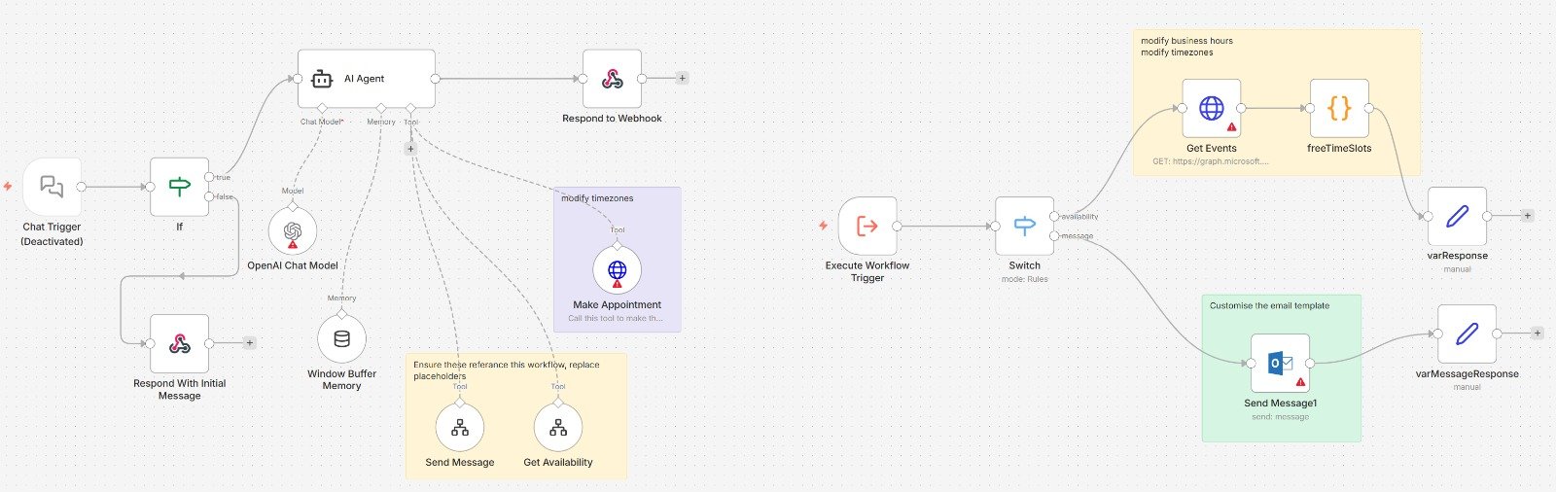The width and height of the screenshot is (1556, 492).
Task: Open the Send Message1 Outlook node
Action: [x=1280, y=364]
